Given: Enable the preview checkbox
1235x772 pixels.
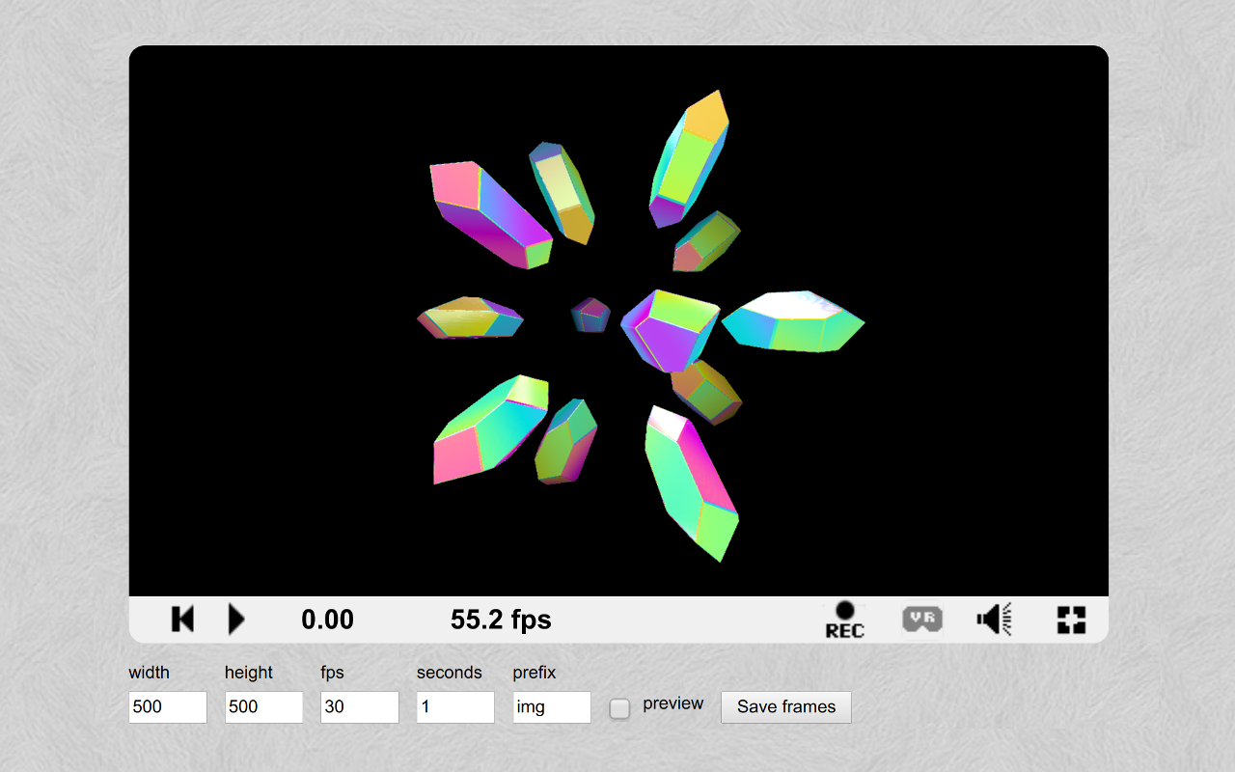Looking at the screenshot, I should point(618,708).
